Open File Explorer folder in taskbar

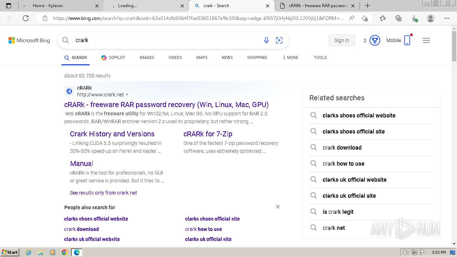click(x=40, y=252)
